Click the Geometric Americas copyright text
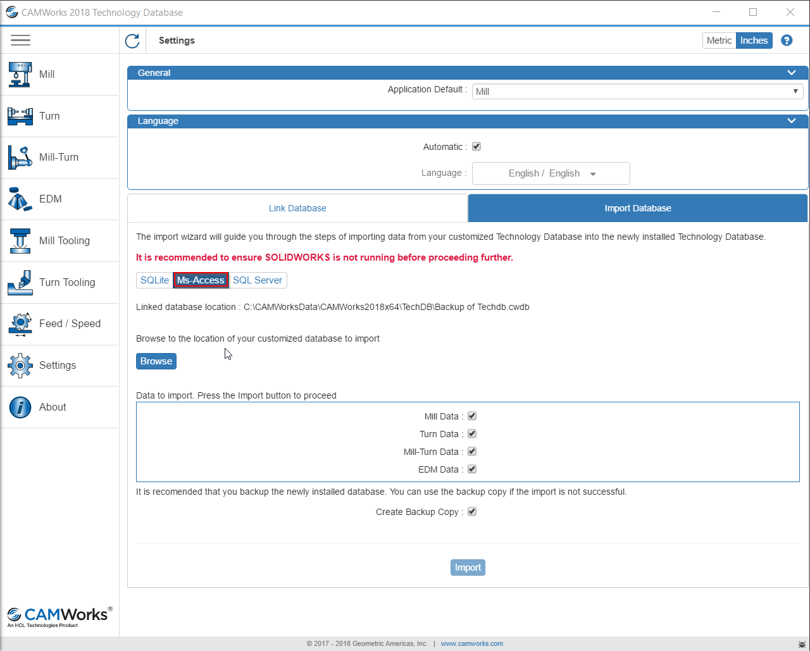 [x=367, y=643]
